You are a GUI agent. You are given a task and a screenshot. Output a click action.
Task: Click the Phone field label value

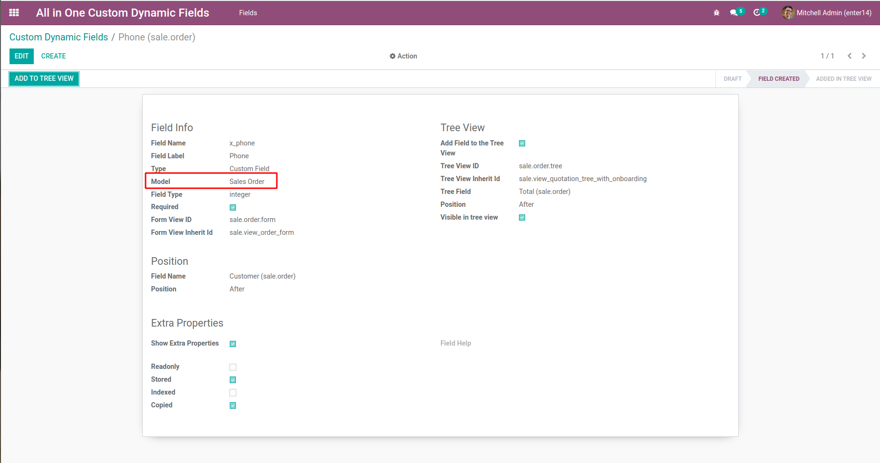tap(239, 156)
